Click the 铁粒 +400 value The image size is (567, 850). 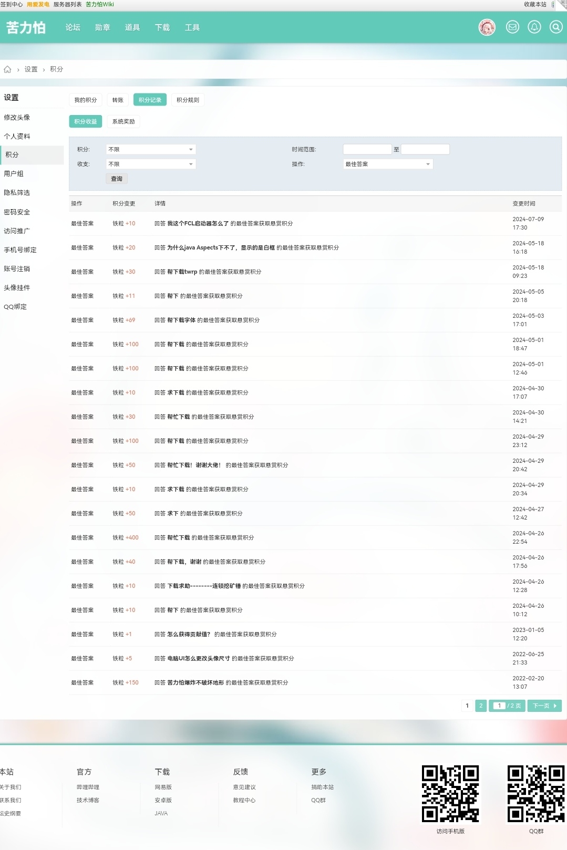[x=126, y=538]
